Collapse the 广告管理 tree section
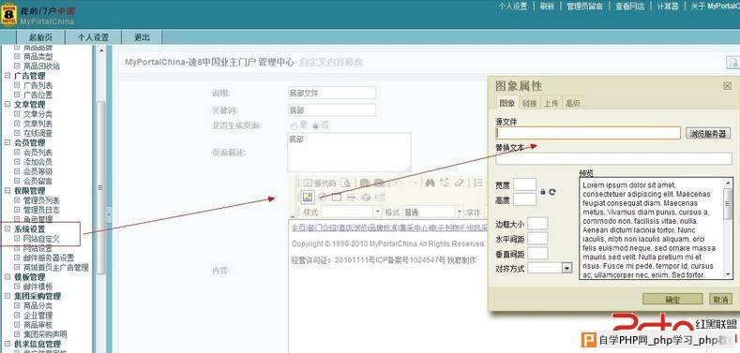This screenshot has height=353, width=740. (x=8, y=76)
